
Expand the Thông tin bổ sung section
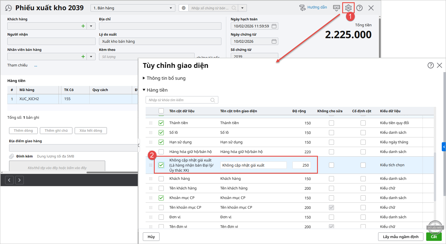click(144, 78)
